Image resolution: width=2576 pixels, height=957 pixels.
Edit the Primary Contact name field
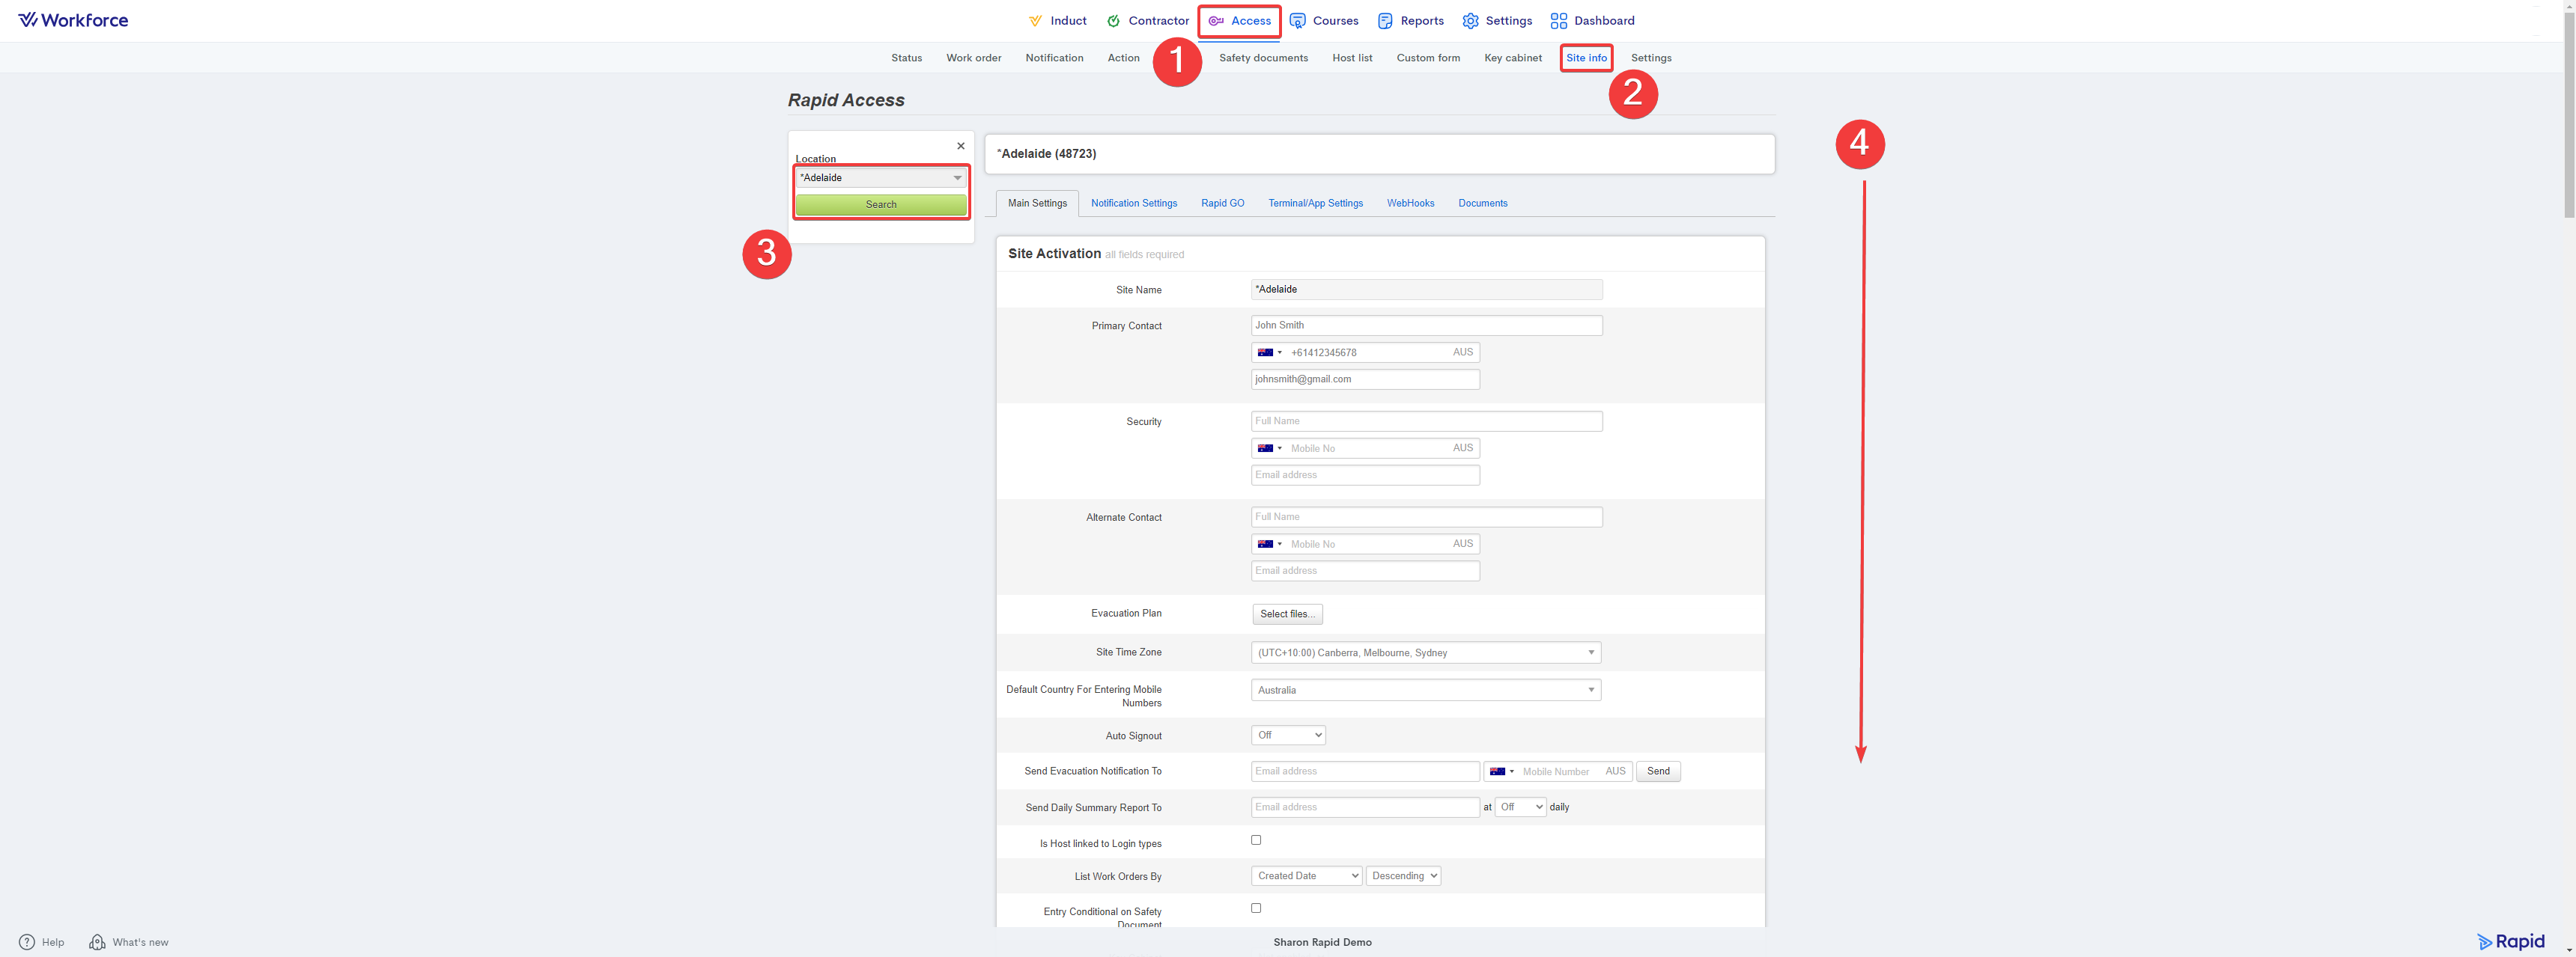point(1426,325)
